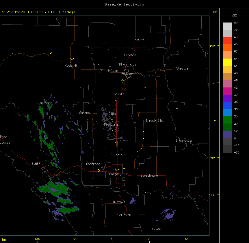Click the 42 dBZ magenta legend swatch

click(x=227, y=91)
